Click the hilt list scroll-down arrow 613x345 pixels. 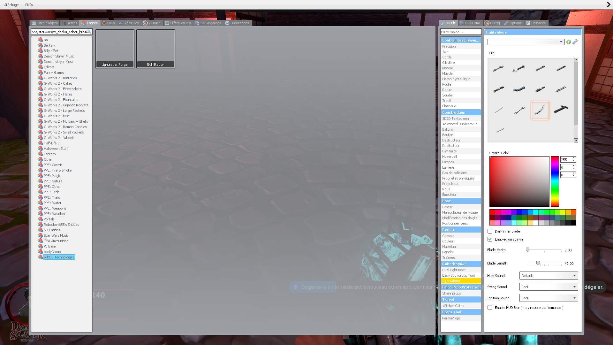tap(576, 141)
